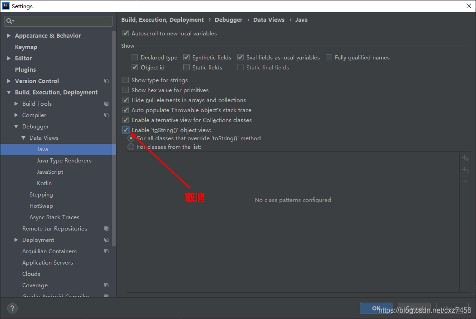Open Clouds settings page
The width and height of the screenshot is (476, 319).
click(x=31, y=274)
